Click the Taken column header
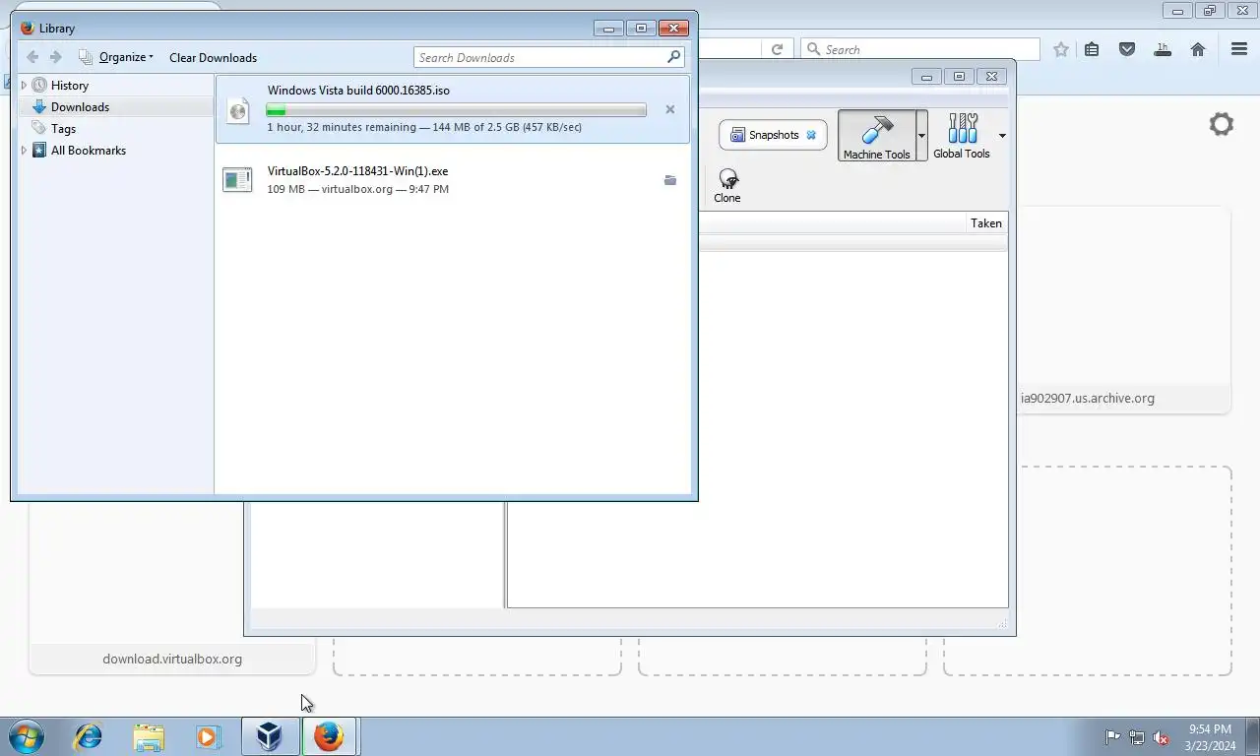1260x756 pixels. coord(985,223)
